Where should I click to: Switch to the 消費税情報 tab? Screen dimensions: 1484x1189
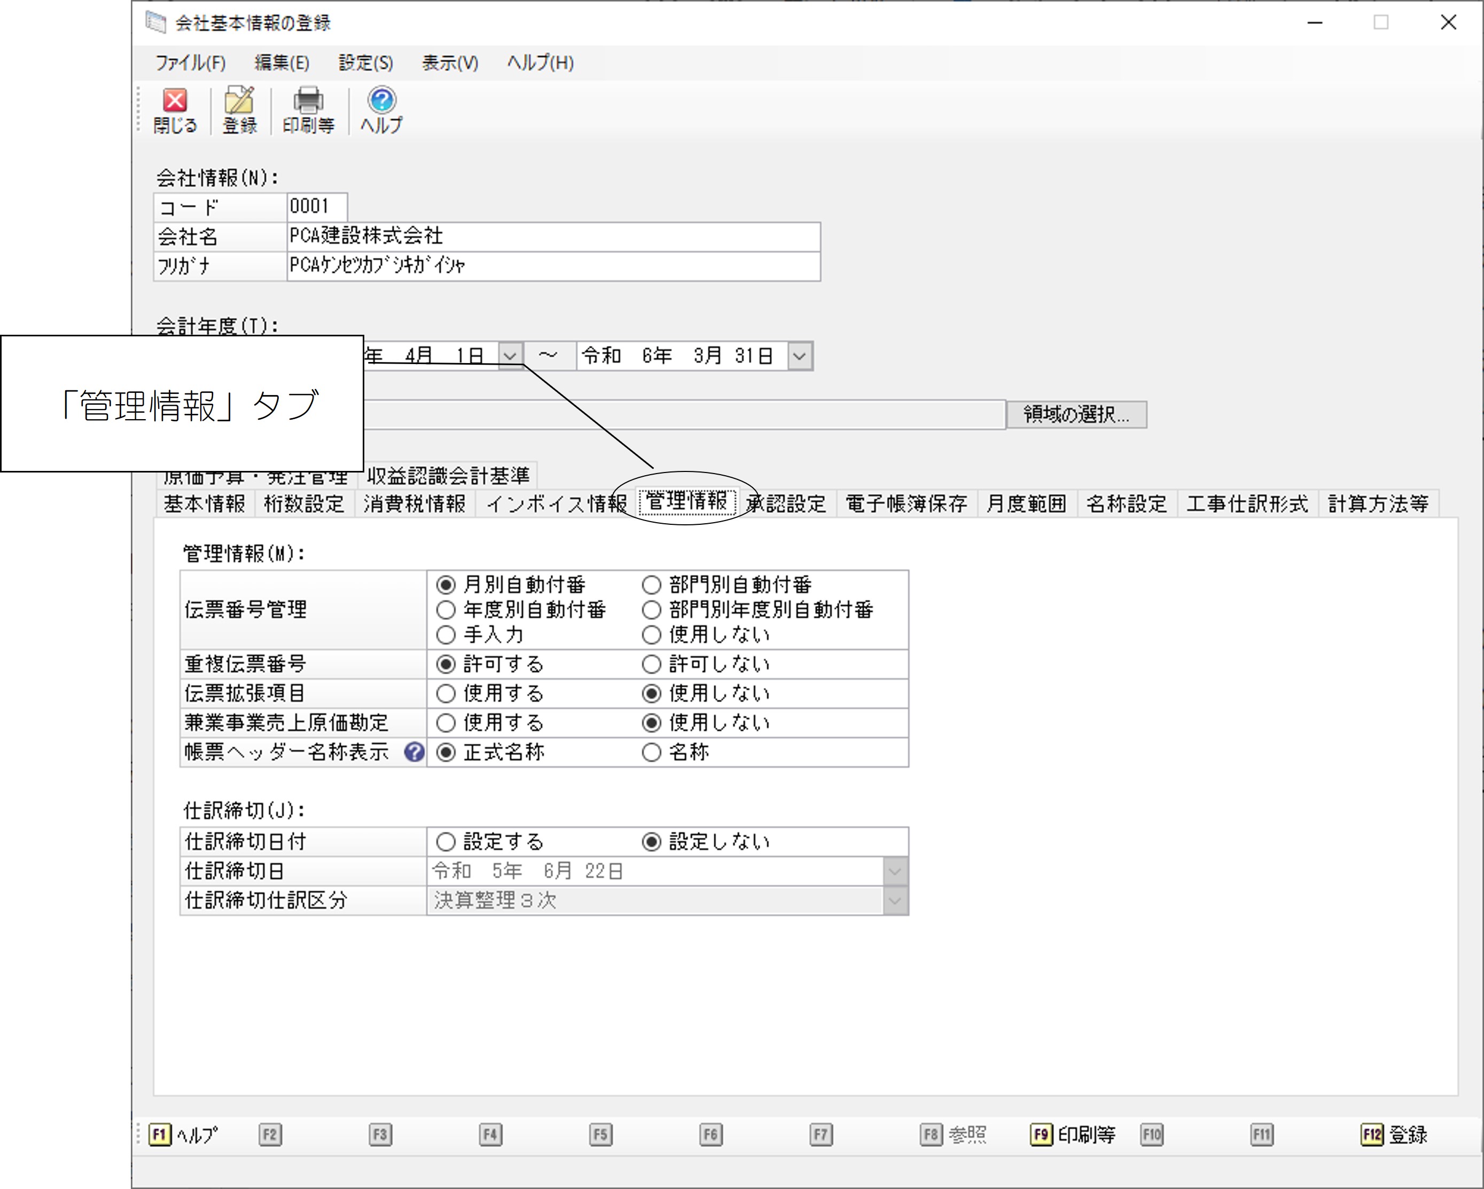point(415,503)
